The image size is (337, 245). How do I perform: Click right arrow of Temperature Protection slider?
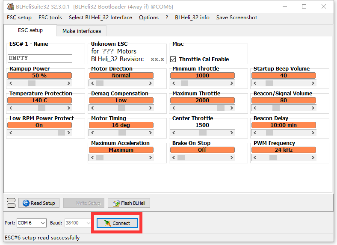click(x=69, y=108)
